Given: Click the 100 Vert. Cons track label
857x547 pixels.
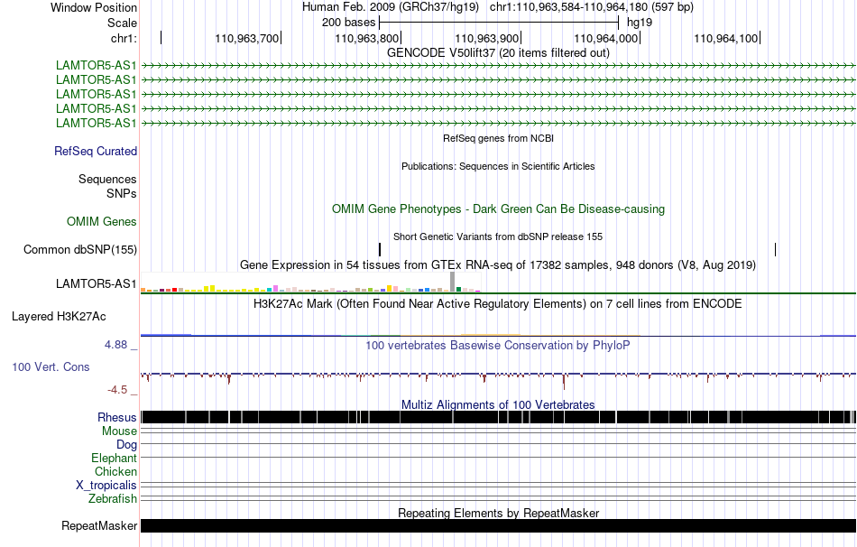Looking at the screenshot, I should (x=51, y=367).
